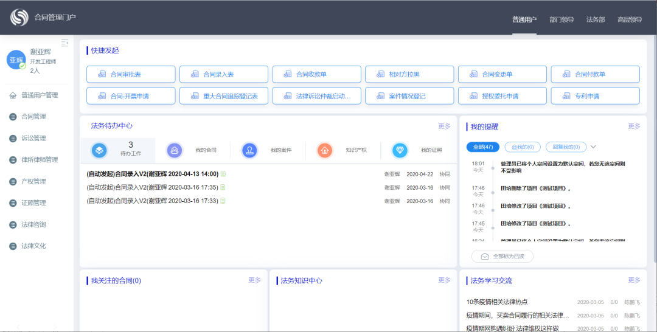
Task: Open the 法务部 top tab
Action: pos(596,19)
